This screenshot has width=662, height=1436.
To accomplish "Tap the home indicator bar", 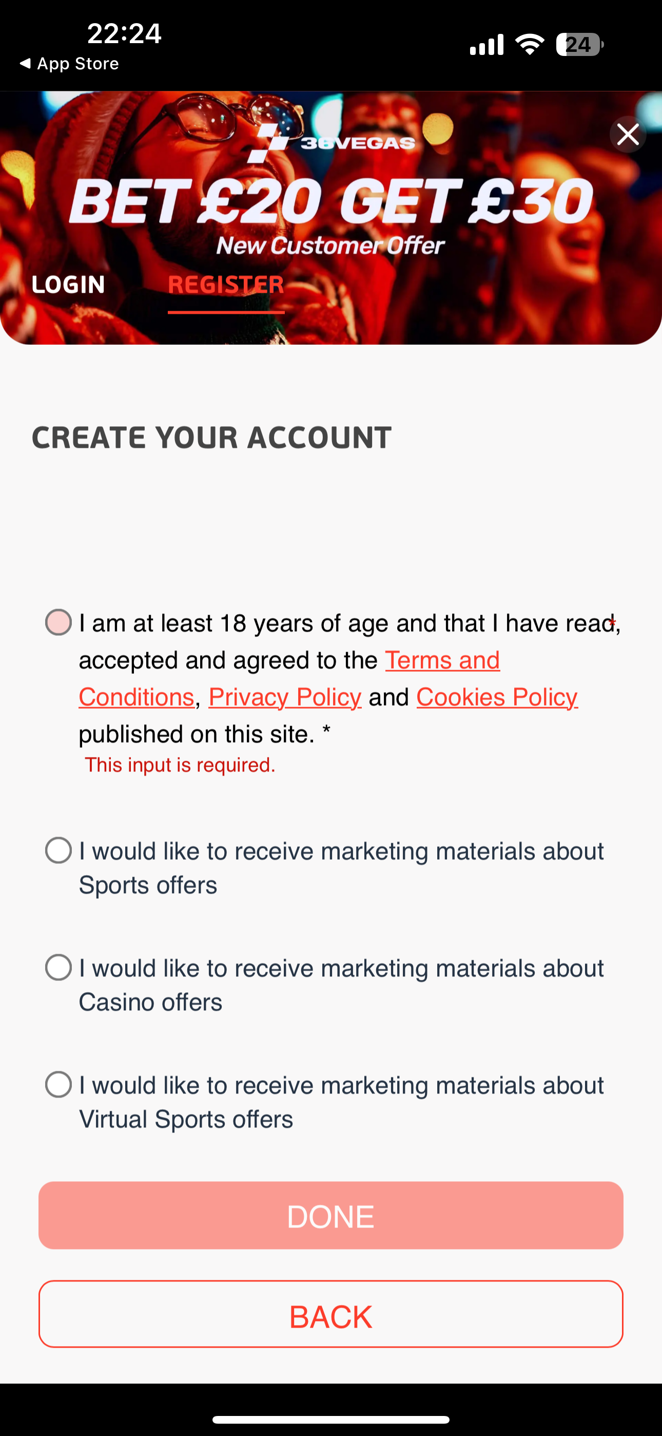I will tap(331, 1419).
